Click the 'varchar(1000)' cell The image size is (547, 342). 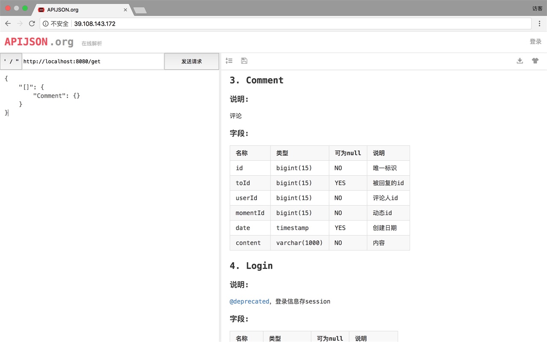[x=300, y=243]
